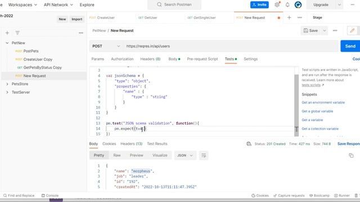Viewport: 360px width, 202px height.
Task: Click the pencil edit icon
Action: point(352,30)
